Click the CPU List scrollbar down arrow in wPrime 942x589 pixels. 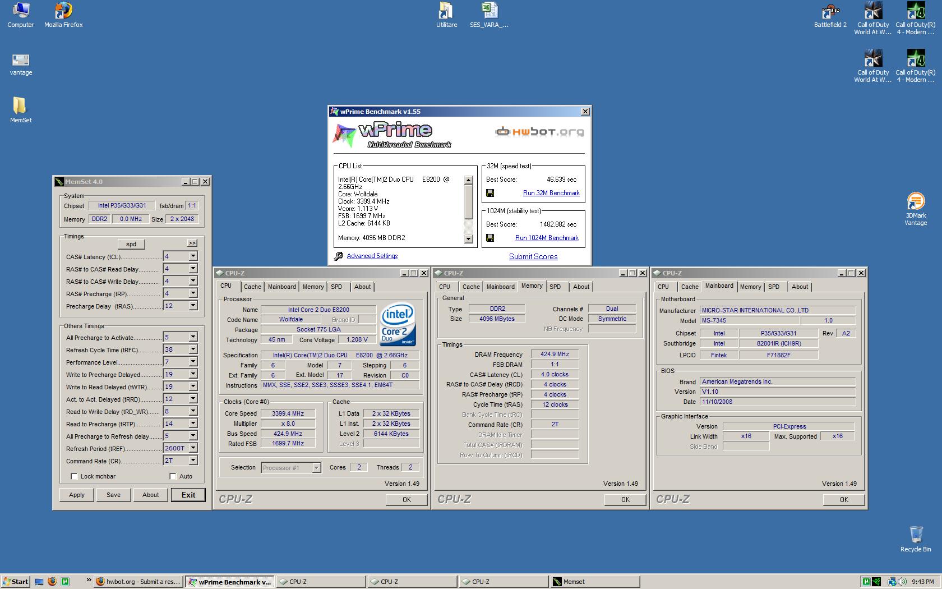coord(469,239)
